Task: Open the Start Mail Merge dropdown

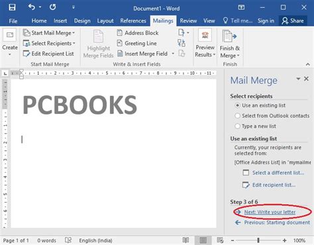Action: point(49,33)
